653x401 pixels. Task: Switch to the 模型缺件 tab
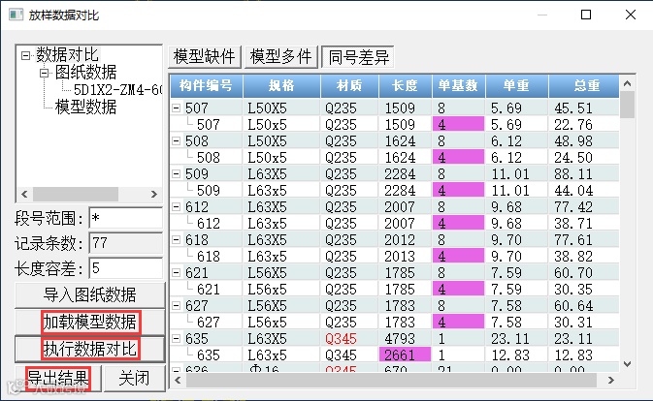(205, 56)
